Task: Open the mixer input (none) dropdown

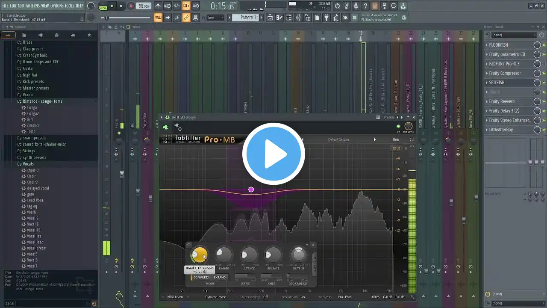Action: coord(513,35)
